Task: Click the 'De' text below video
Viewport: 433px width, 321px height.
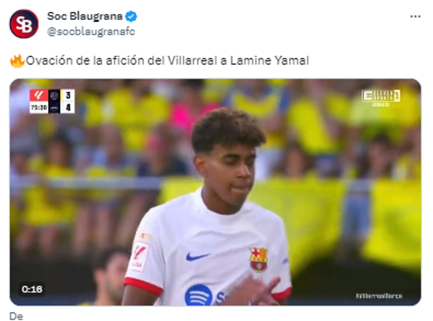Action: [x=16, y=316]
